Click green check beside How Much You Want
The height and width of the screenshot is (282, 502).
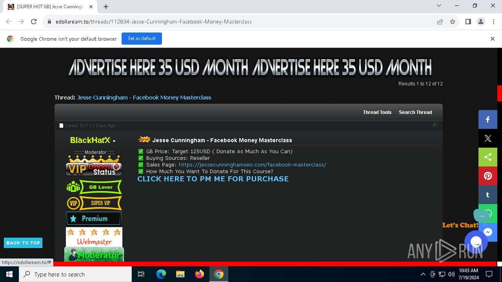coord(141,172)
